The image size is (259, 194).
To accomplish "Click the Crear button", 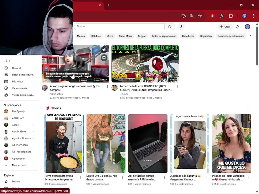I will pos(225,27).
